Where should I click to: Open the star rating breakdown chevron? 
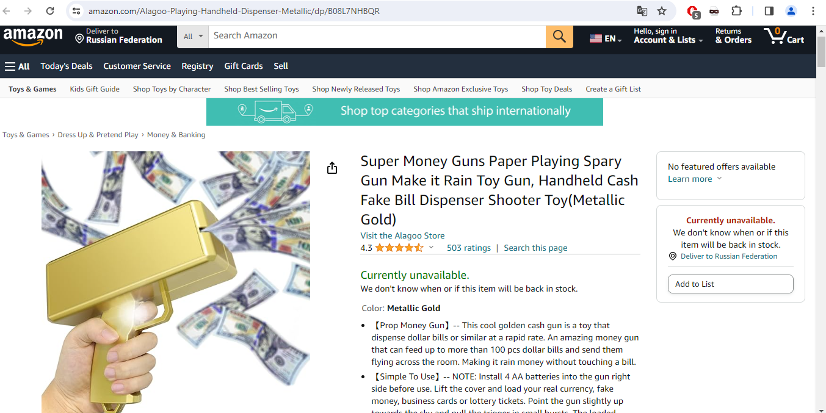click(x=431, y=247)
